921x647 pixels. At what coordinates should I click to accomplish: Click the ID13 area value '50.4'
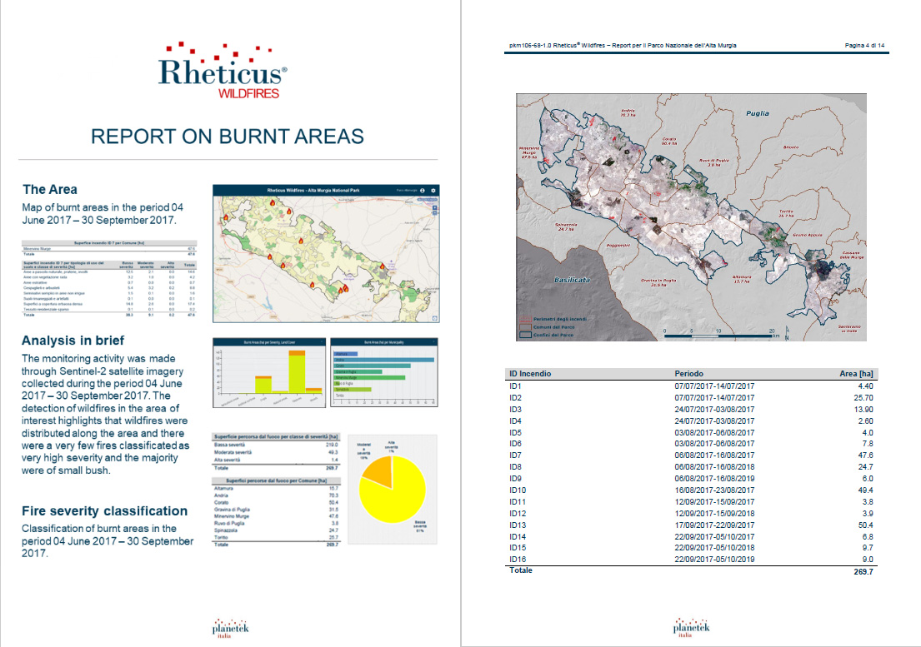866,525
